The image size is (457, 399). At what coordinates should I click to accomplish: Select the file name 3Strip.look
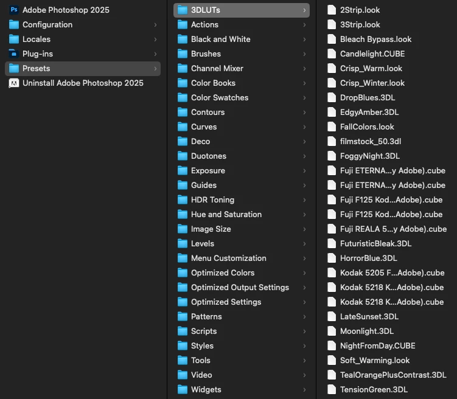click(x=360, y=25)
